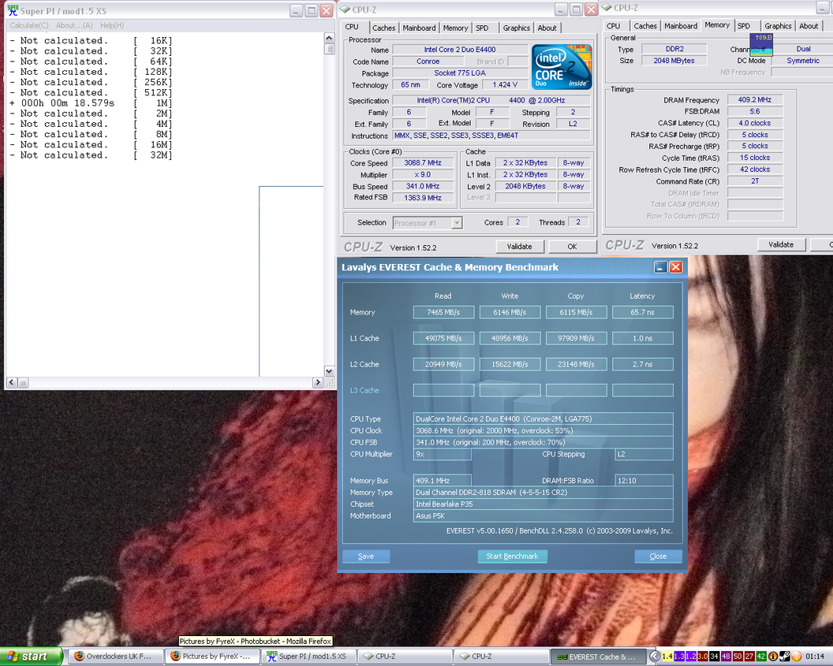Click the black 34 temperature tray icon
This screenshot has width=833, height=666.
coord(714,657)
